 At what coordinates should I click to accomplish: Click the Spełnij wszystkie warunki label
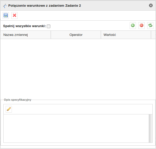click(x=25, y=26)
